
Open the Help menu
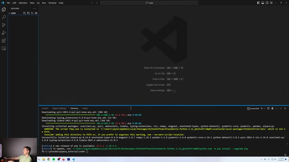pos(61,3)
